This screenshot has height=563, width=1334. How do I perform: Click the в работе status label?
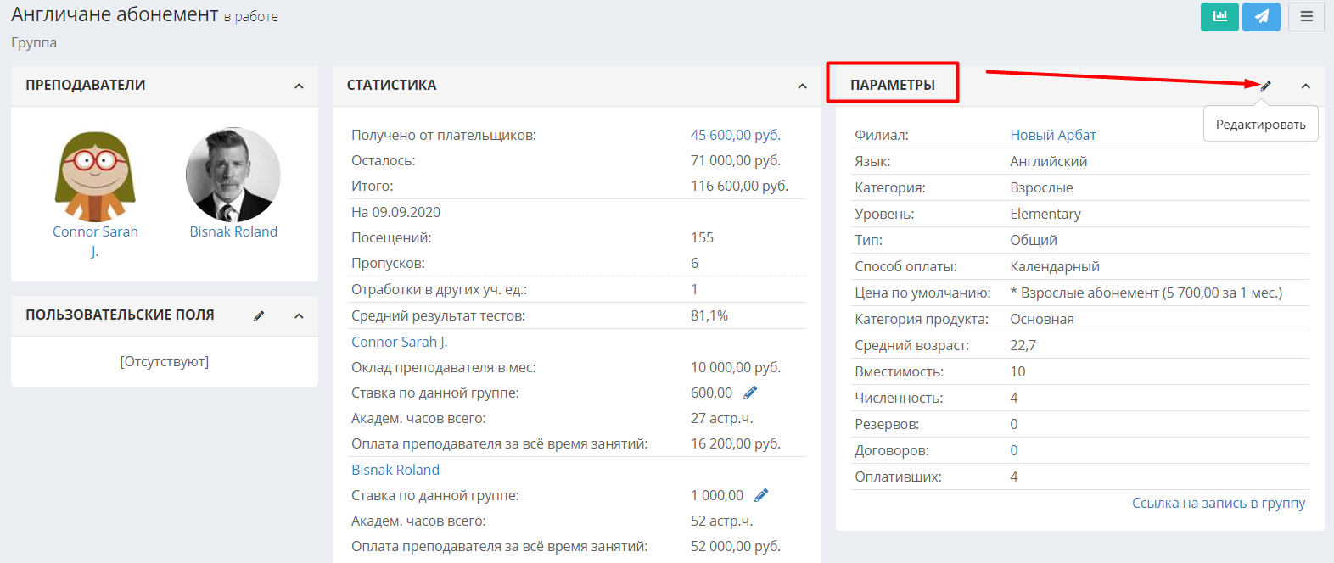click(251, 16)
